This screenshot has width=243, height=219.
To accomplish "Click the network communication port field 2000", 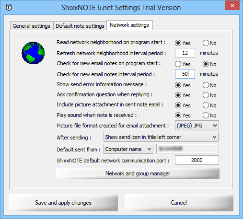I will 197,160.
